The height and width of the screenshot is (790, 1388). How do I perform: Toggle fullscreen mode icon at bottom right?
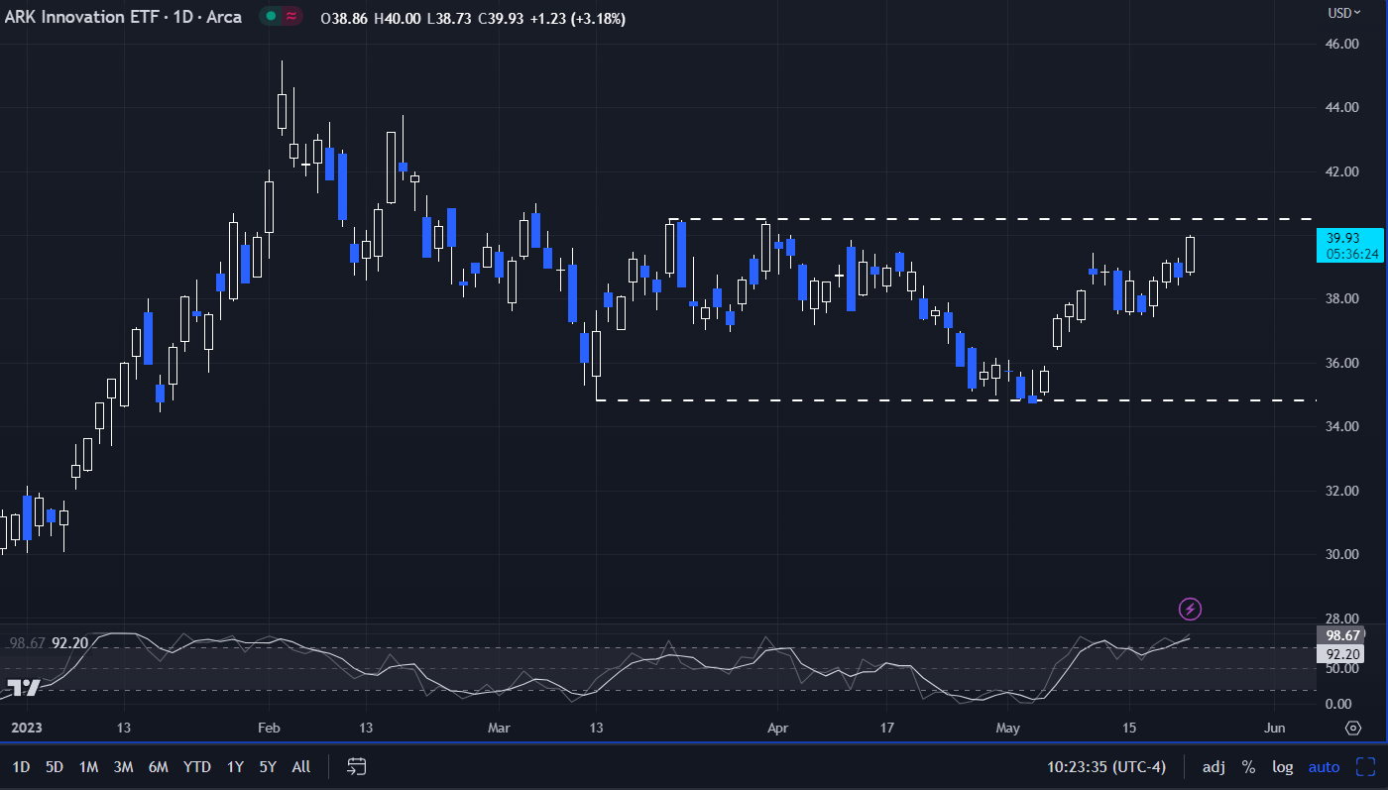(1366, 766)
